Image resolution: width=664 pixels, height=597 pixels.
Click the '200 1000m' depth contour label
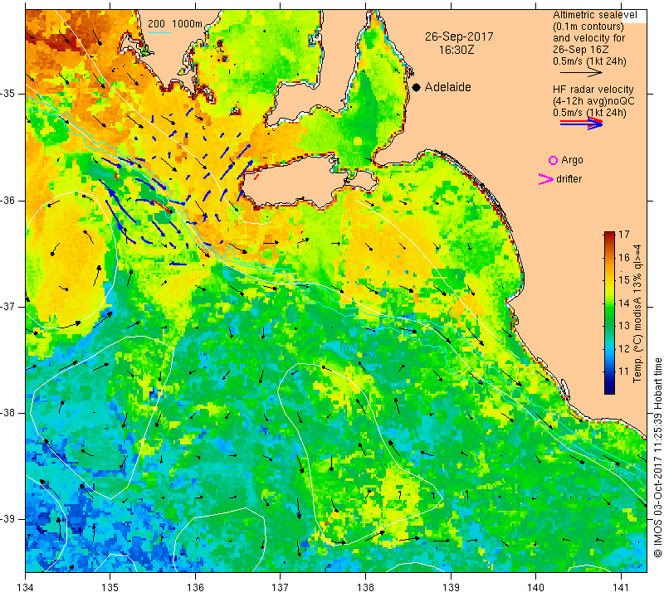click(x=175, y=24)
